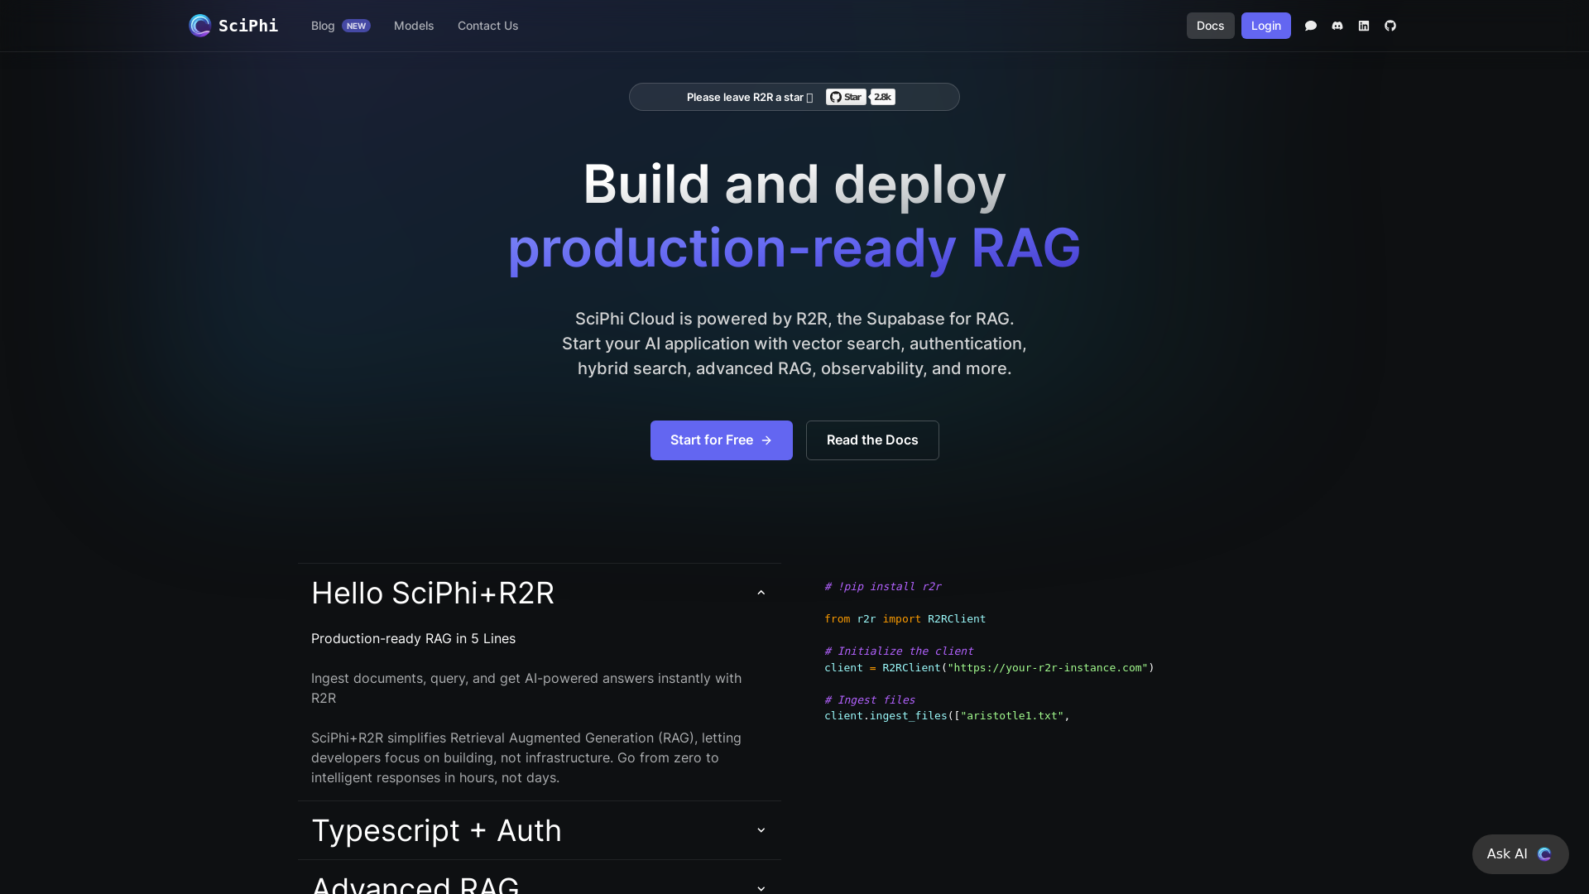
Task: Click the R2RClient instance URL code line
Action: point(989,667)
